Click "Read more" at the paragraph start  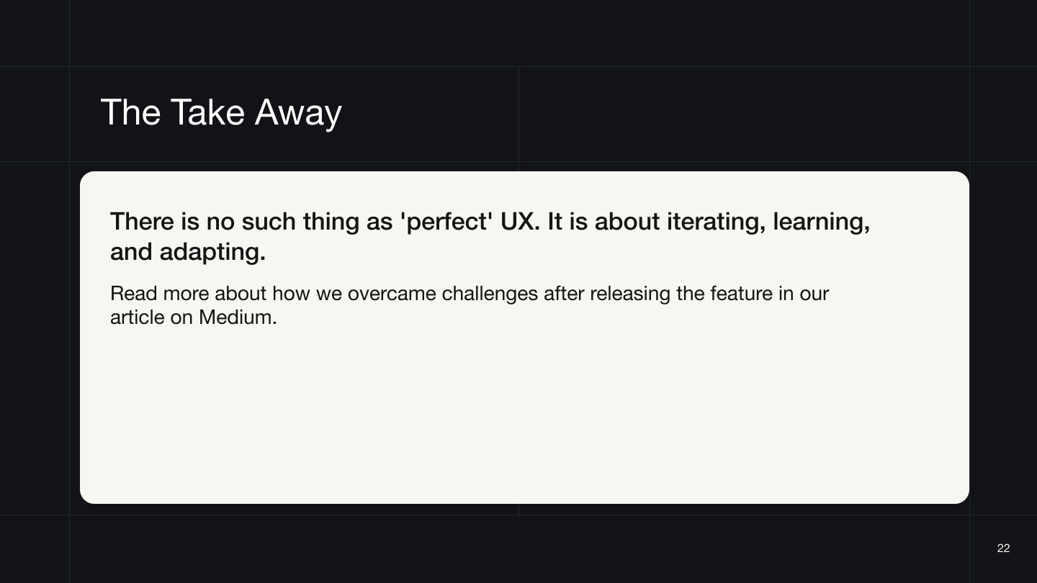pyautogui.click(x=160, y=294)
